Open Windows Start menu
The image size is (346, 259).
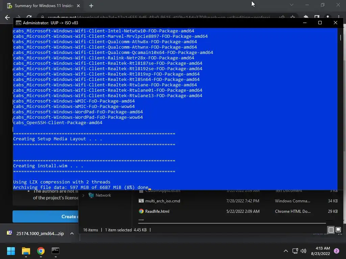pyautogui.click(x=11, y=251)
